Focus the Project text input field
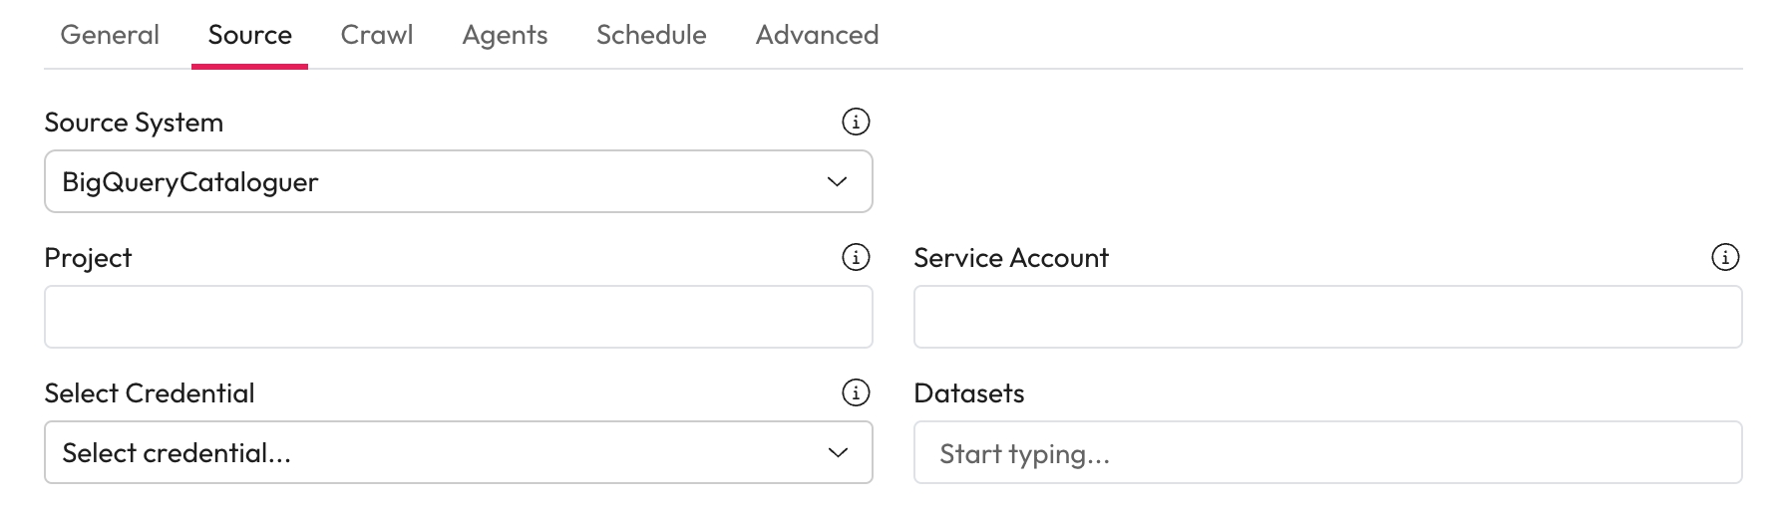 tap(458, 317)
